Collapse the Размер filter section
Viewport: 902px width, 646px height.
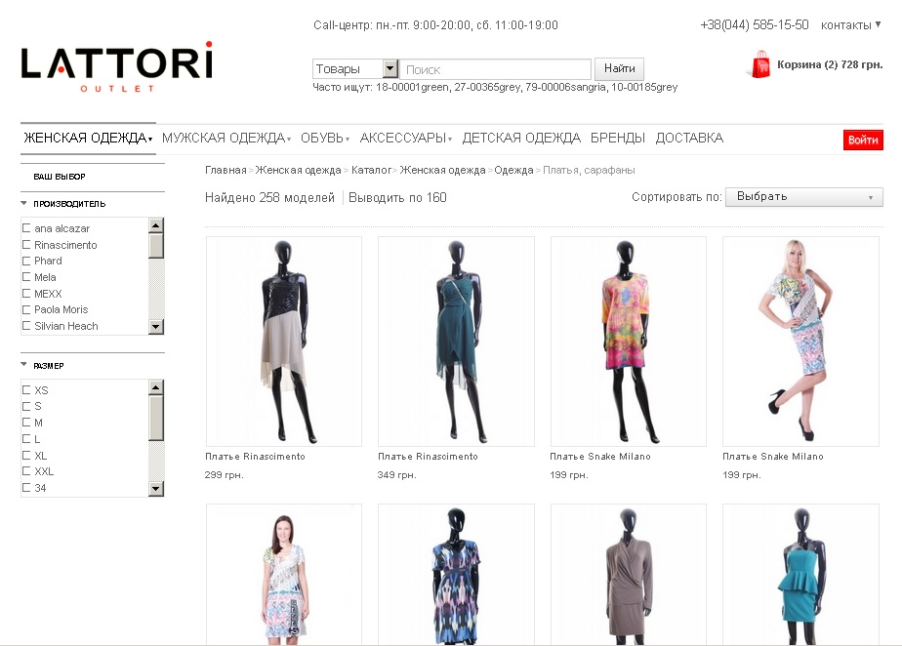click(x=24, y=366)
